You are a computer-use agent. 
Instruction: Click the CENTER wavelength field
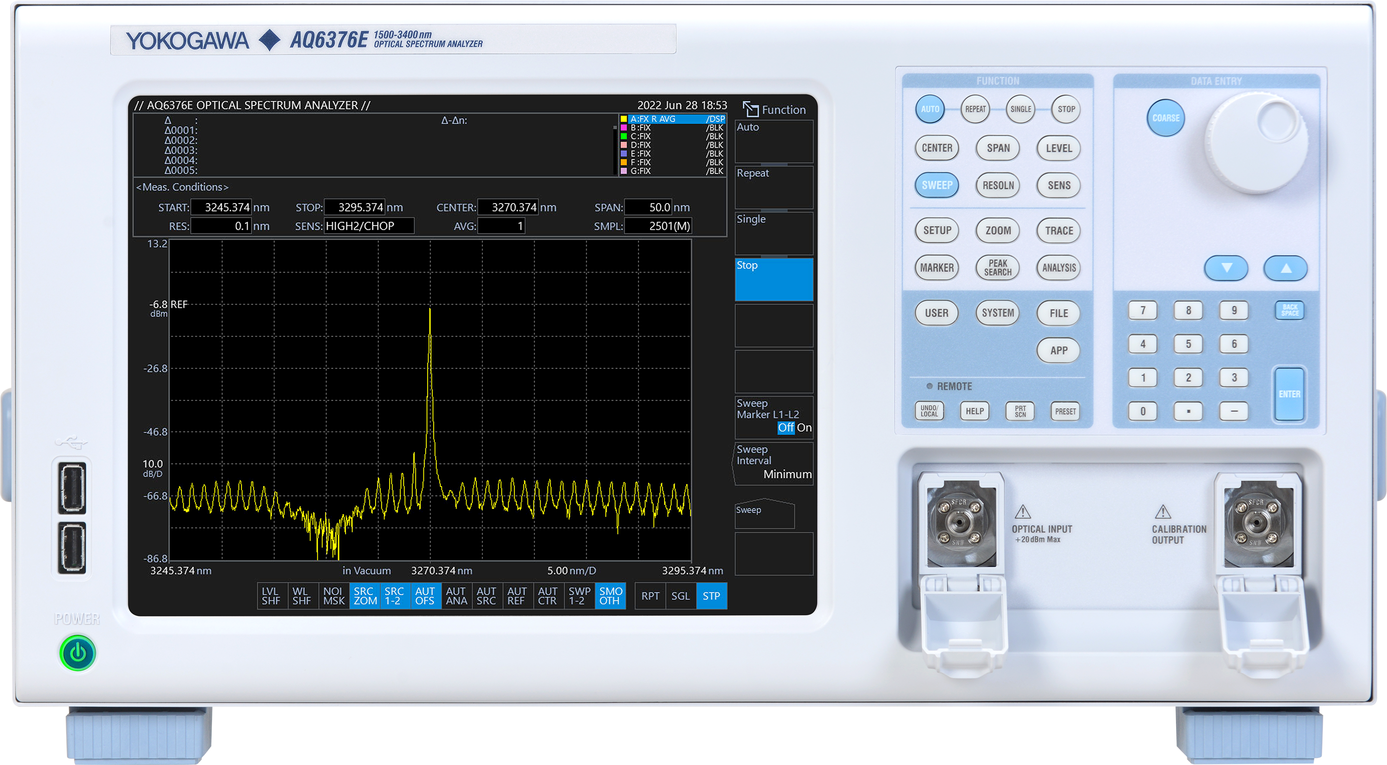click(507, 207)
